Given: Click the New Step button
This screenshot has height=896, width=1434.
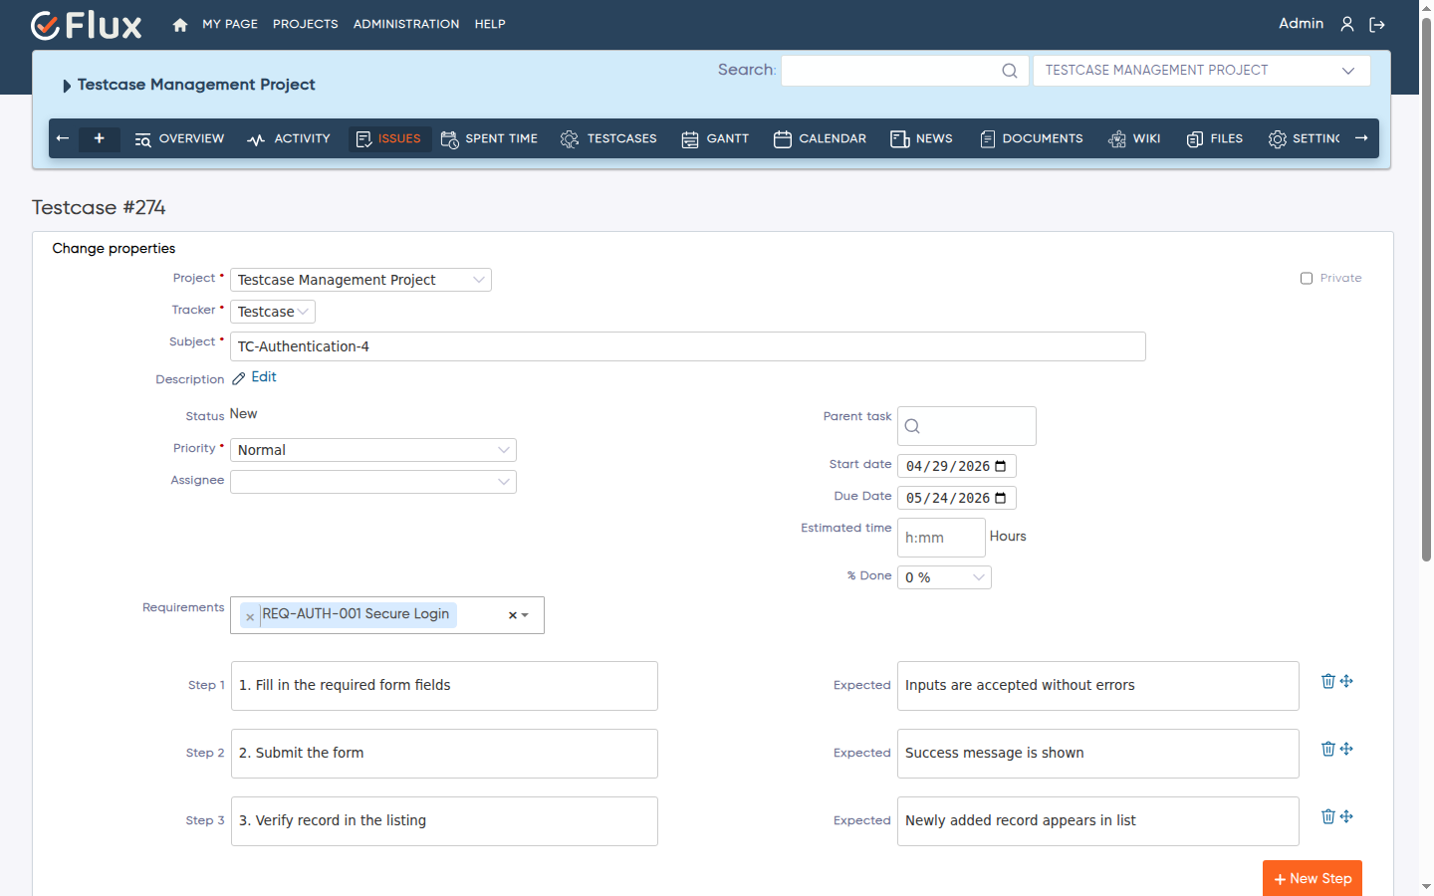Looking at the screenshot, I should click(x=1313, y=878).
